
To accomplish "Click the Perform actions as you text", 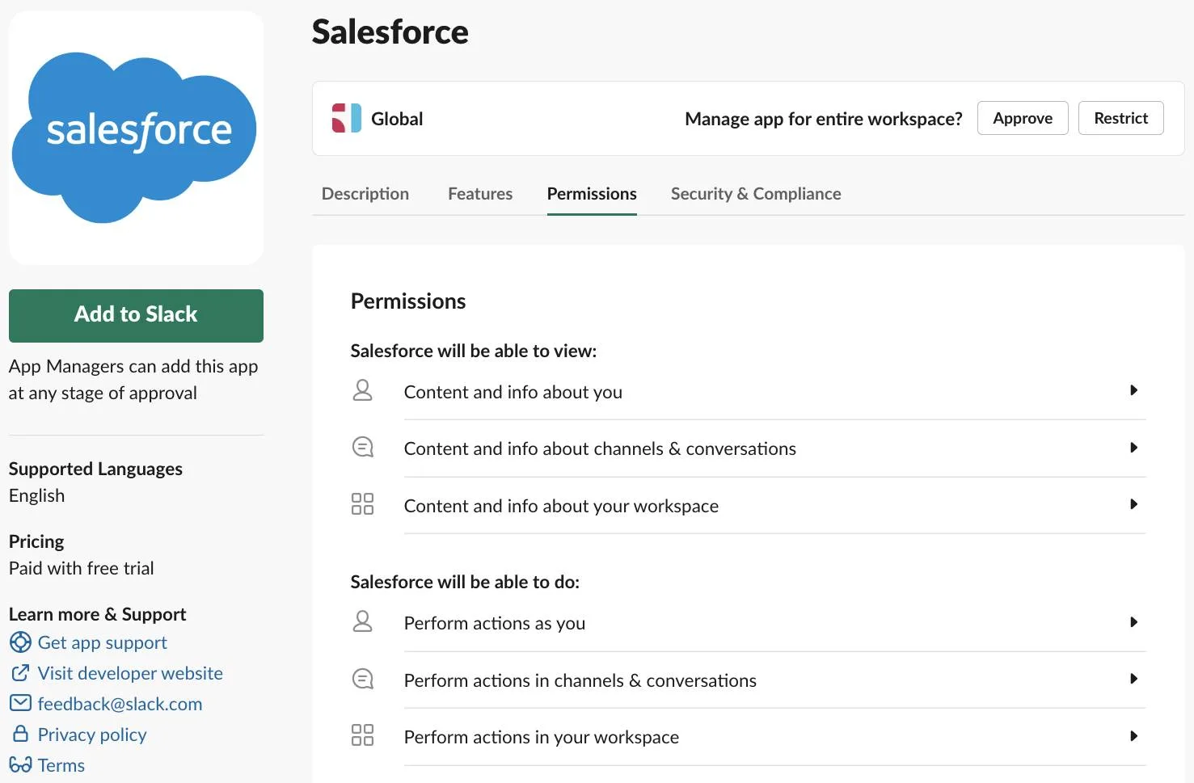I will [x=495, y=623].
